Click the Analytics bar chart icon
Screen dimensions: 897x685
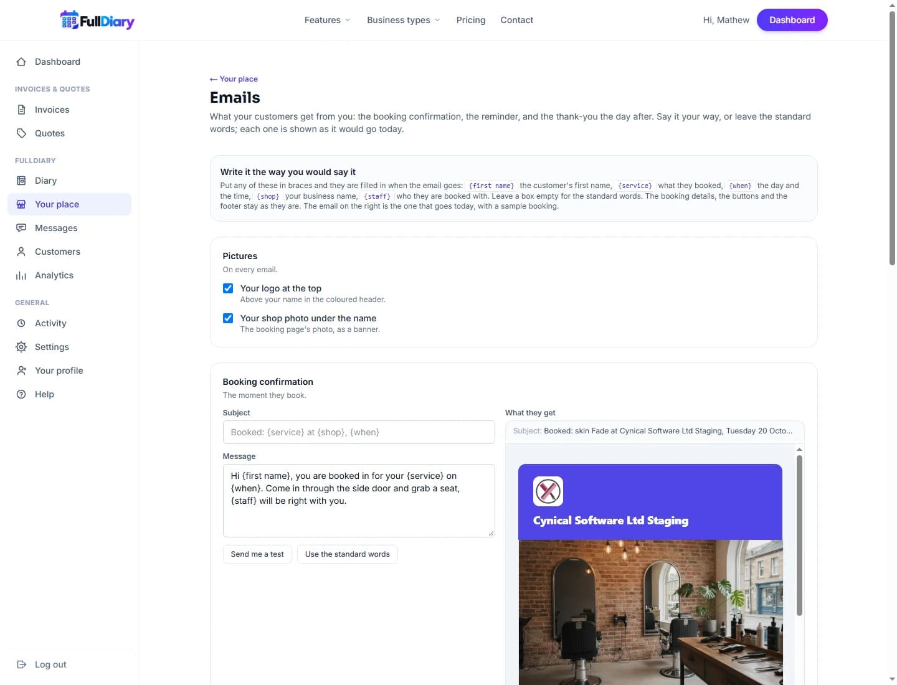21,275
